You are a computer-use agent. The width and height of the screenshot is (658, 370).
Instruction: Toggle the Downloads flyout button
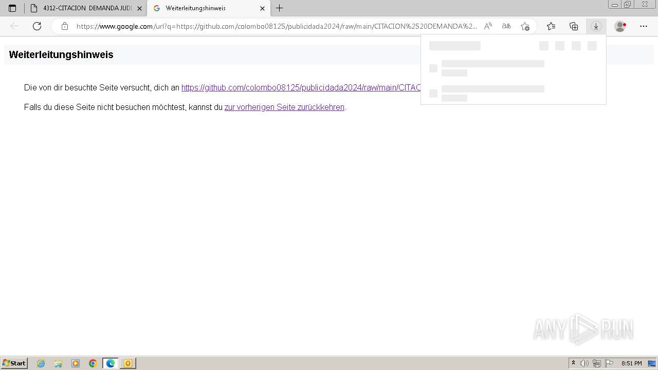point(596,26)
